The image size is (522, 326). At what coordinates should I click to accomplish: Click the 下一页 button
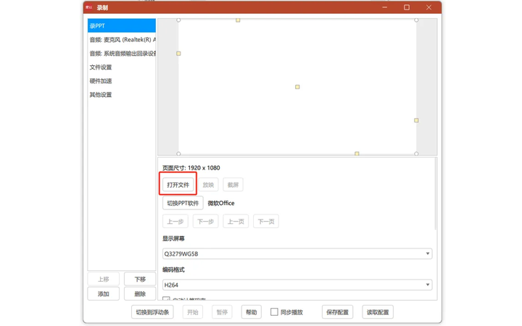pos(266,221)
